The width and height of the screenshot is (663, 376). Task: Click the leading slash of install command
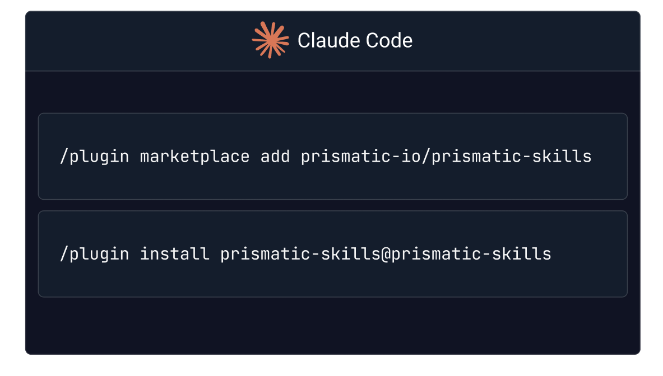tap(64, 255)
